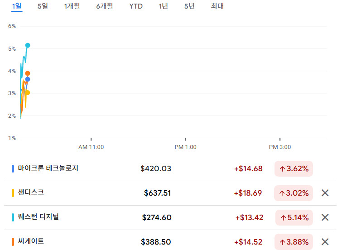
Task: Remove 샌디스크 with its X icon
Action: point(325,193)
